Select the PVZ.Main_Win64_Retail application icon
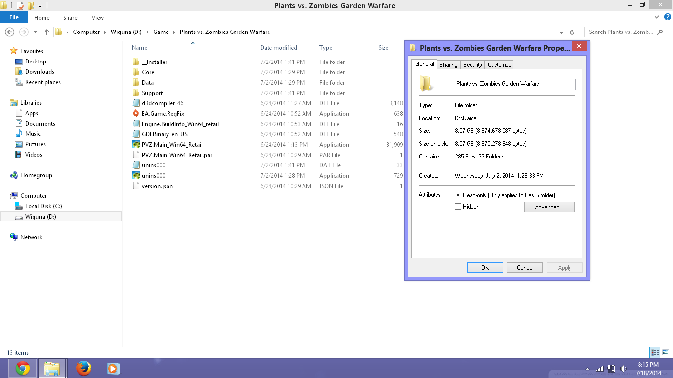The image size is (673, 378). (136, 145)
